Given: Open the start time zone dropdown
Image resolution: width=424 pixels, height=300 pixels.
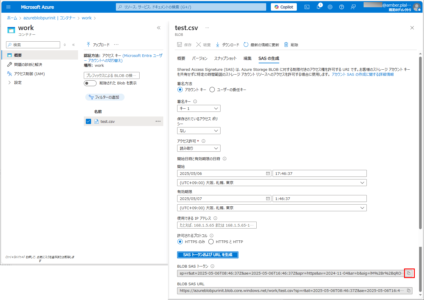Looking at the screenshot, I should (x=272, y=183).
